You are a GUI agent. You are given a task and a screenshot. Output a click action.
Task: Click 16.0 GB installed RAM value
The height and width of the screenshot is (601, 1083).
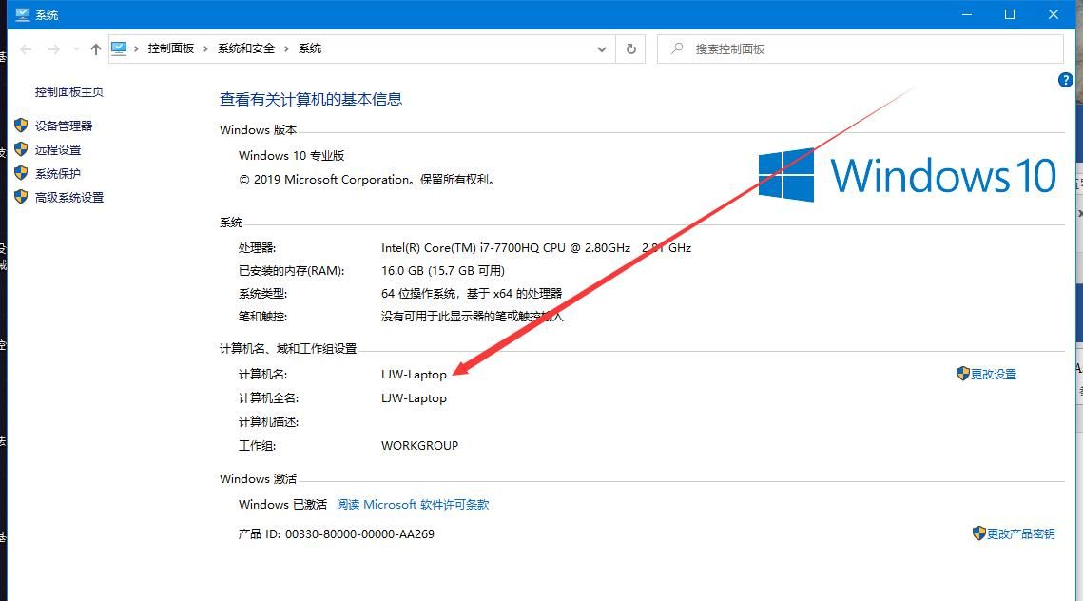tap(443, 271)
